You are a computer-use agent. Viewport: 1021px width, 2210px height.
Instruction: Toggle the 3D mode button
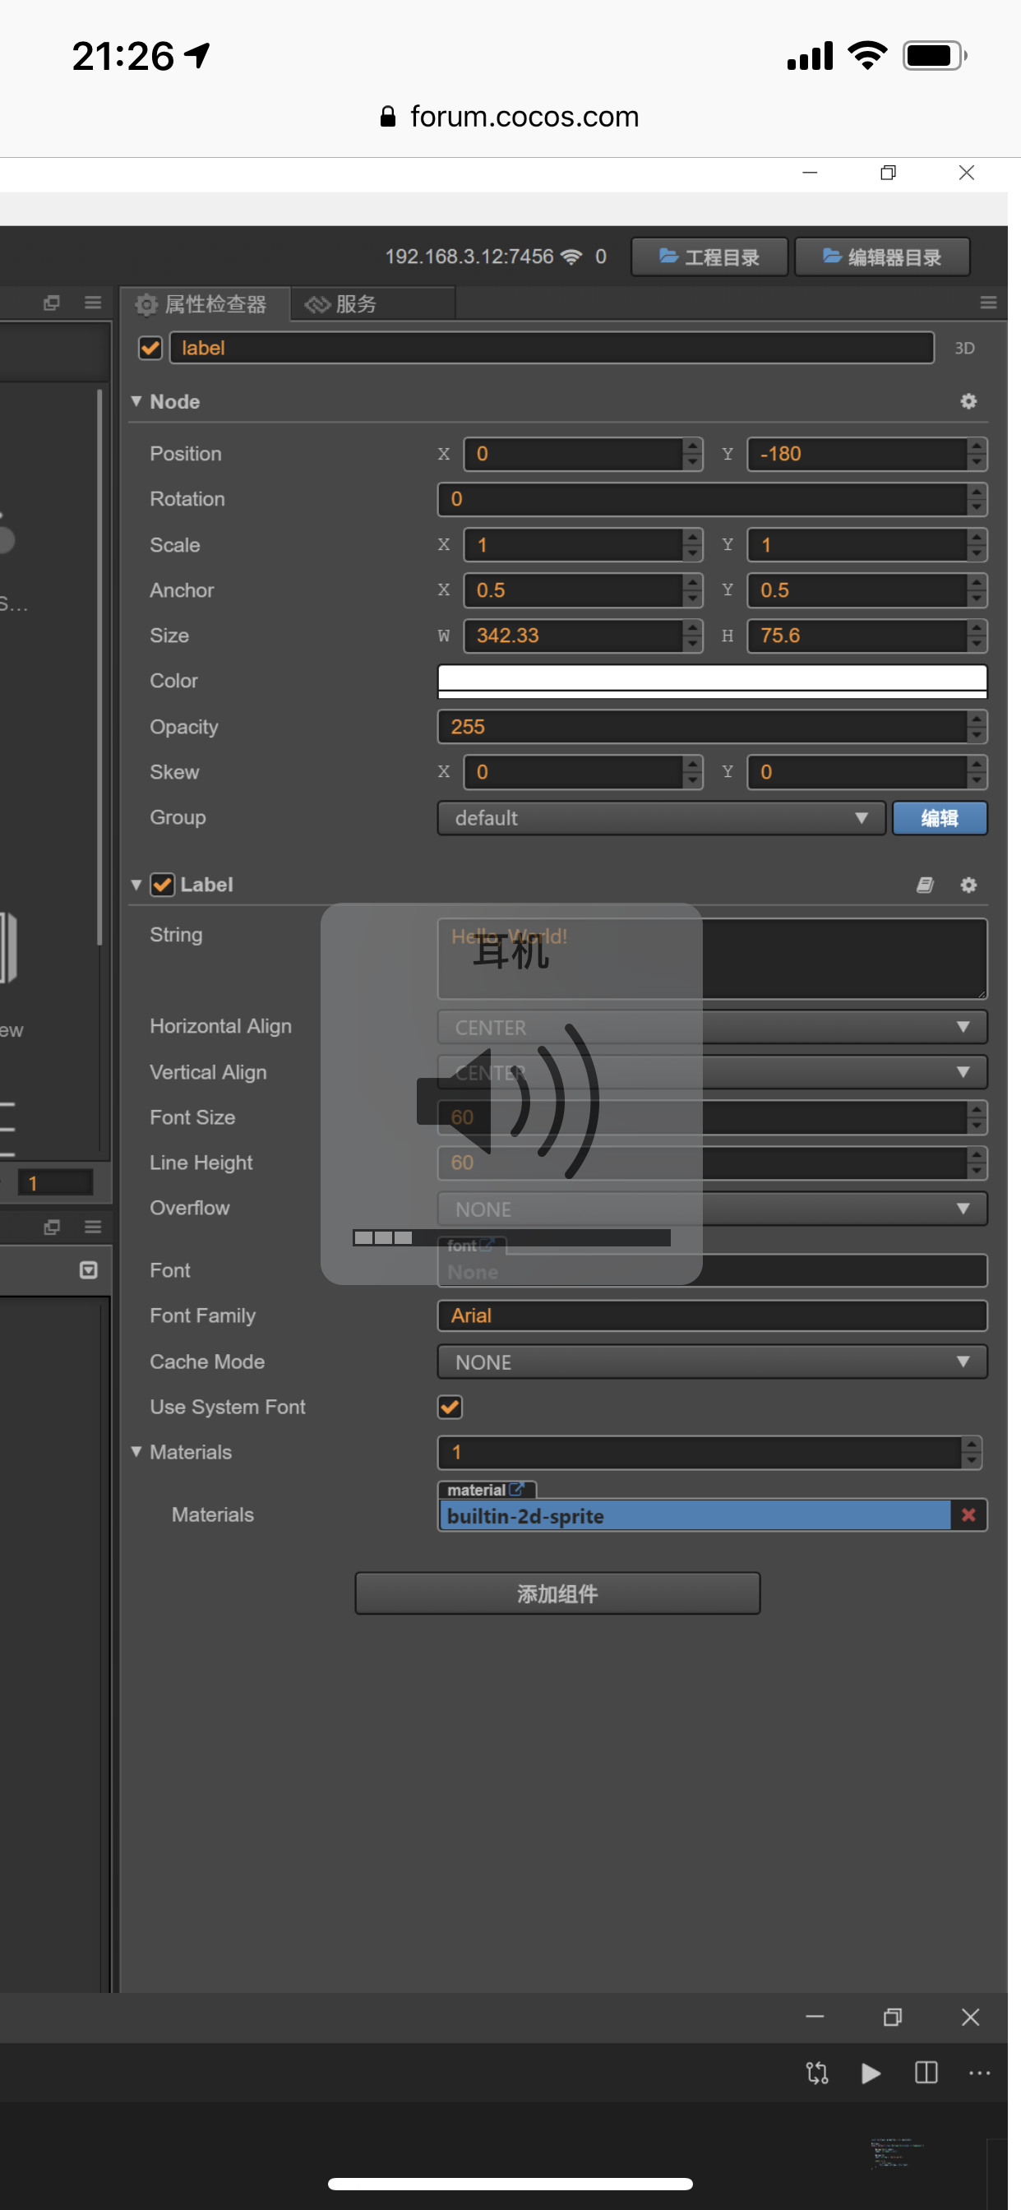pos(964,348)
